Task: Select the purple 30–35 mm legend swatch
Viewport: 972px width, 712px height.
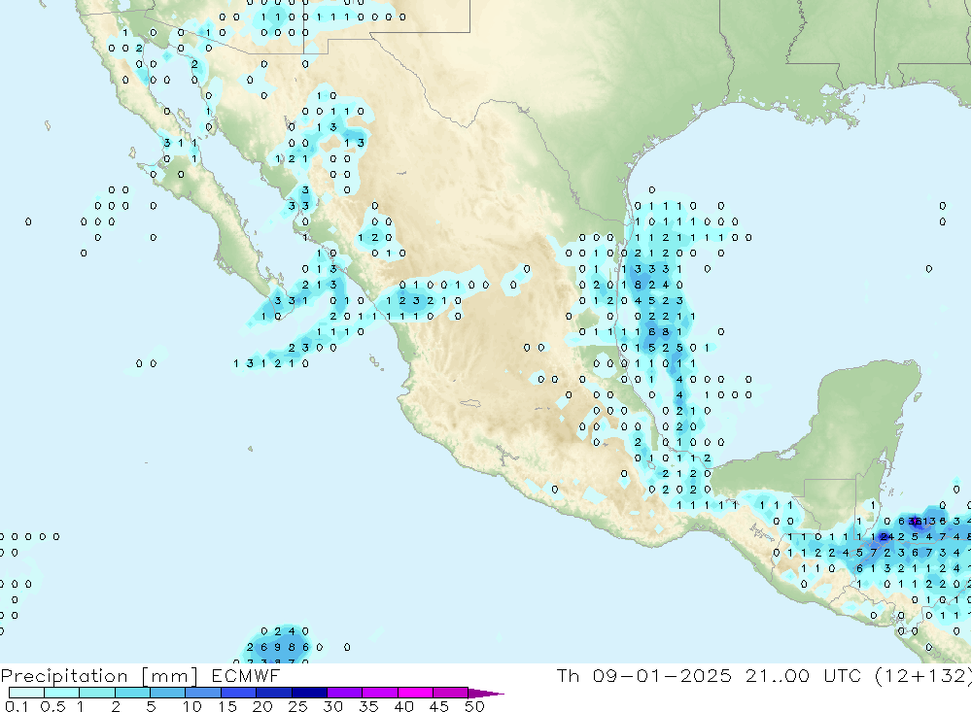Action: point(344,694)
